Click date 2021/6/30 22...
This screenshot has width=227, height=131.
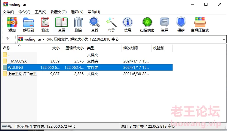tap(136, 74)
